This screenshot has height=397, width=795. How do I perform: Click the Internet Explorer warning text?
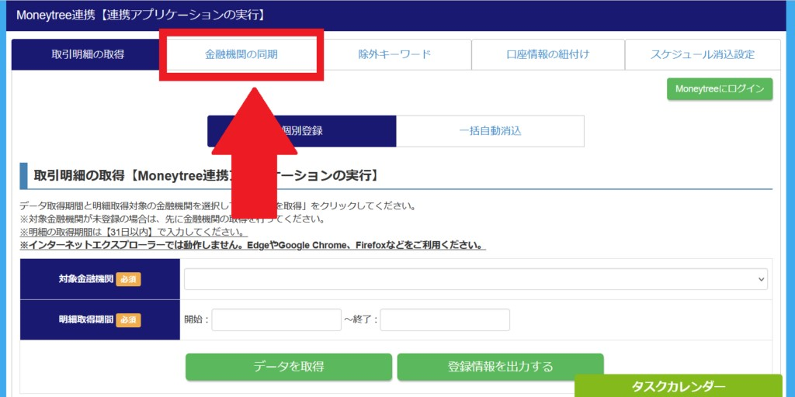click(x=253, y=246)
